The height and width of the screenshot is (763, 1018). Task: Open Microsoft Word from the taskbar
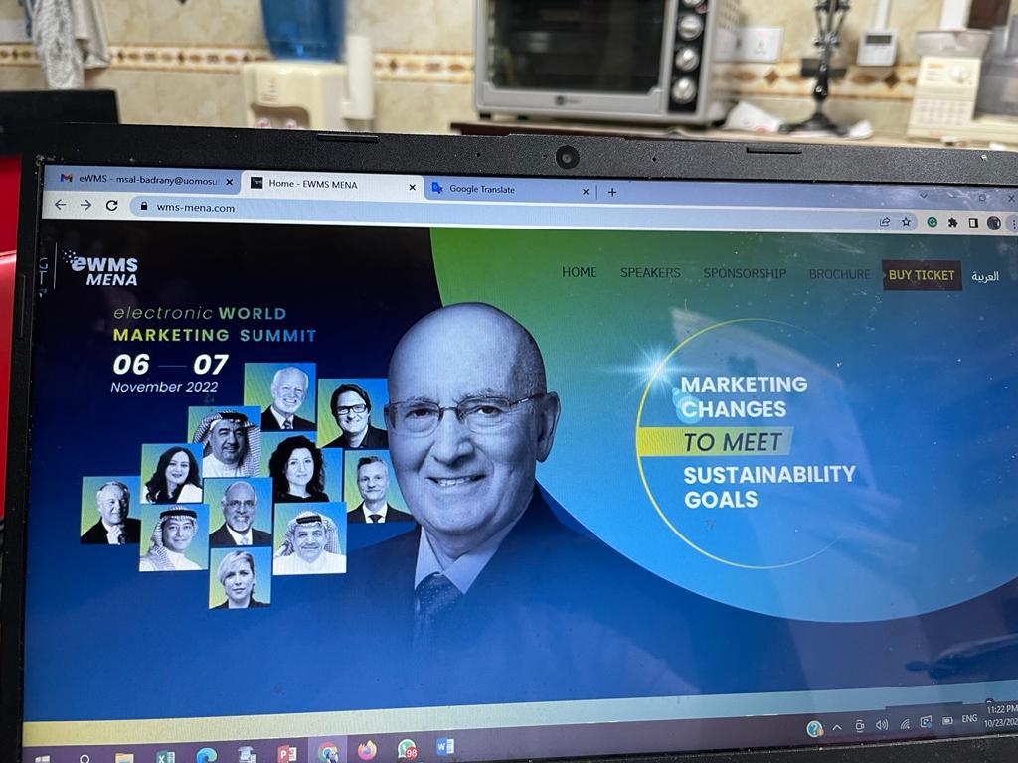444,746
